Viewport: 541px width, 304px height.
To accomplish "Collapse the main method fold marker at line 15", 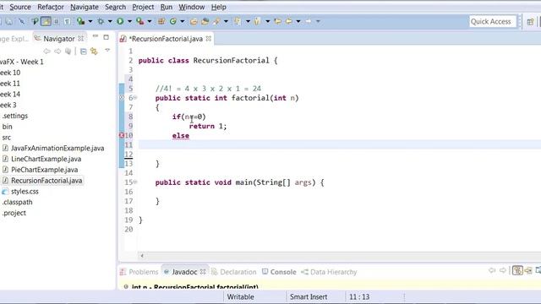I will [135, 182].
